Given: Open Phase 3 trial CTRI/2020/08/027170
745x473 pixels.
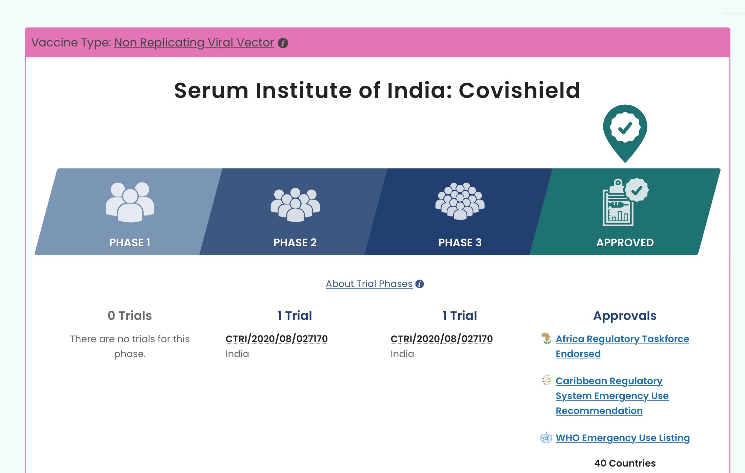Looking at the screenshot, I should [442, 339].
